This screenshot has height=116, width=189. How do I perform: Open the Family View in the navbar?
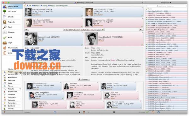click(12, 7)
